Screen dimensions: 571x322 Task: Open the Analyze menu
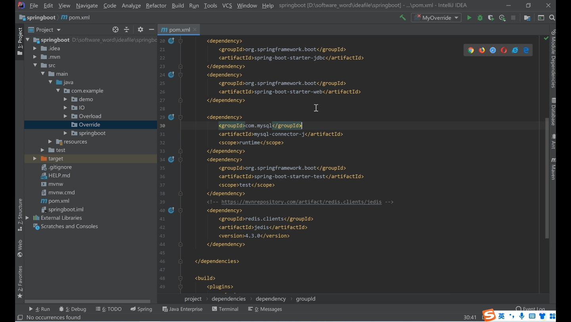point(131,6)
